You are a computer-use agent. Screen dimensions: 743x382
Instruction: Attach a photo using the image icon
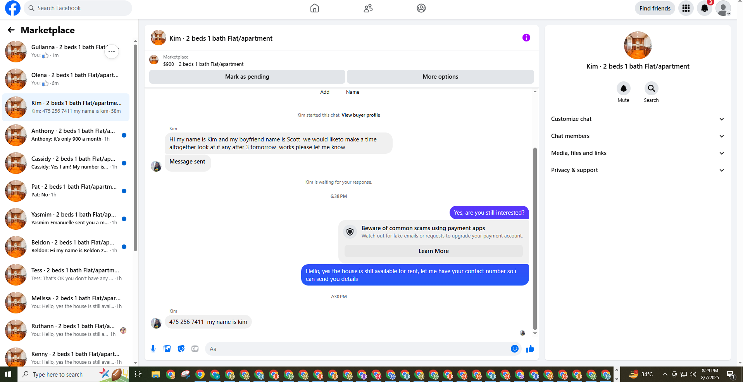167,349
